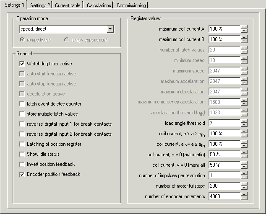
Task: Click the maximum coil current A field
Action: (x=224, y=29)
